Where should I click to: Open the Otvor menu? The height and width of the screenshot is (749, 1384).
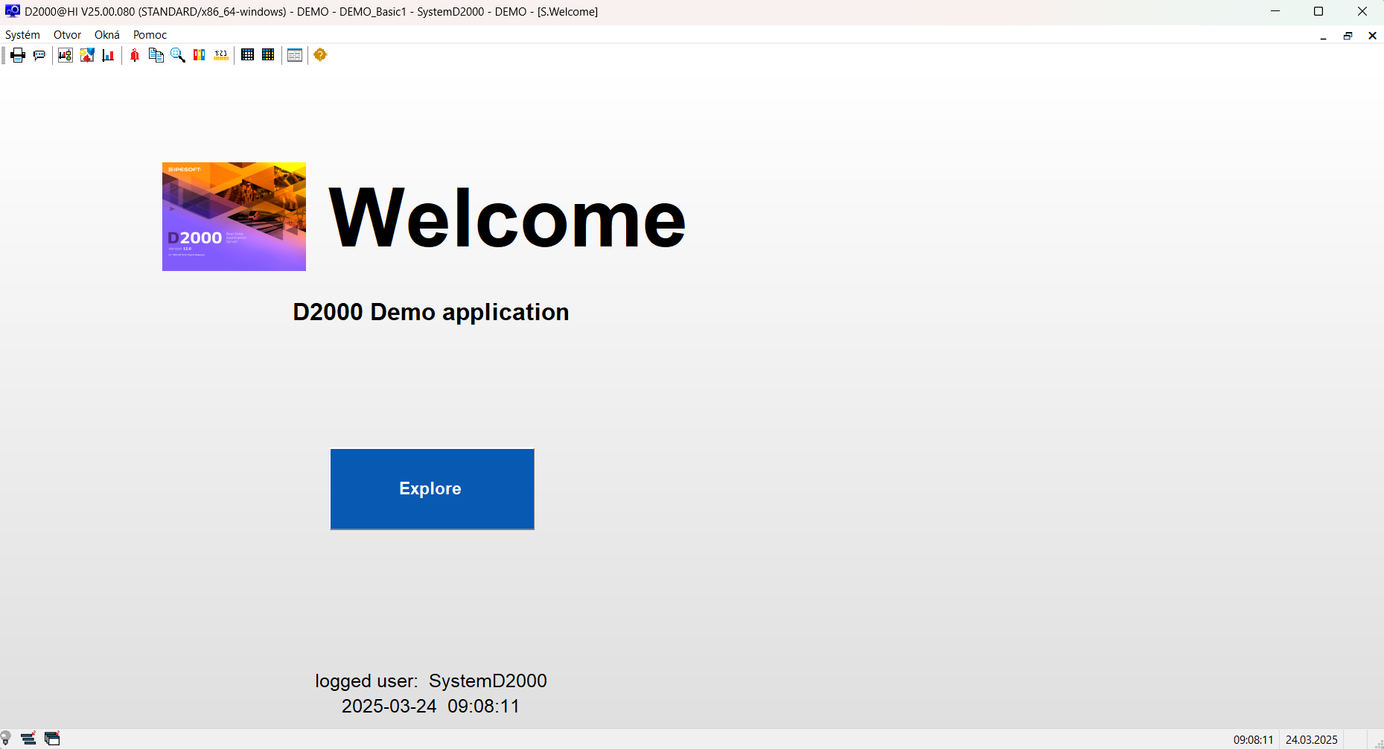click(67, 35)
